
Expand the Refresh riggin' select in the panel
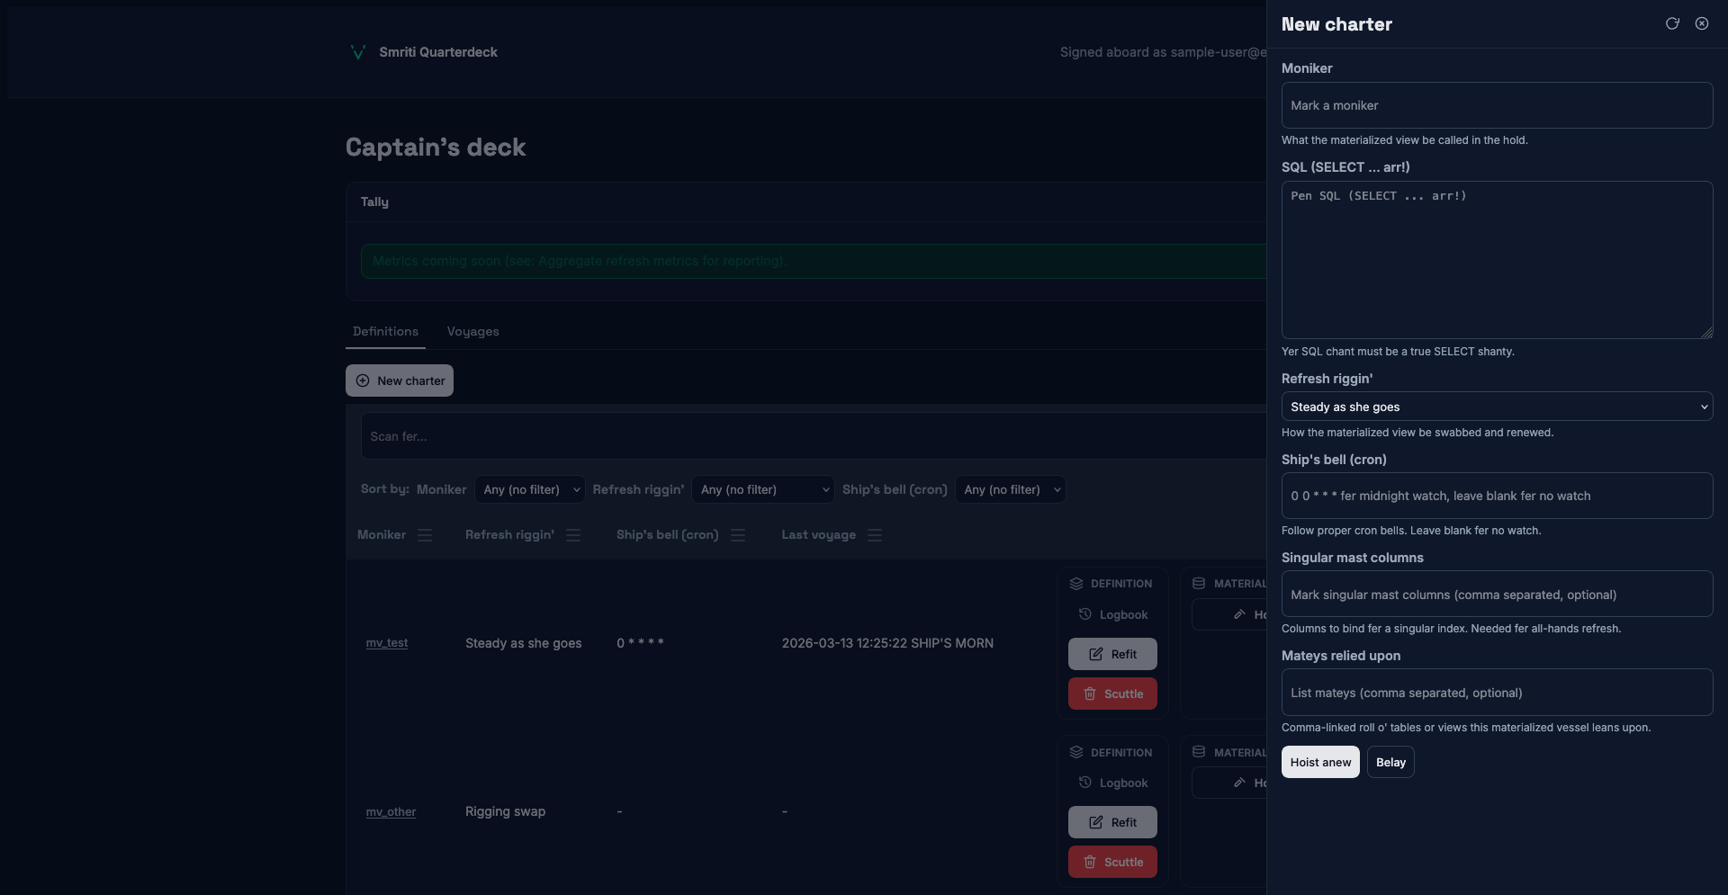pos(1496,407)
